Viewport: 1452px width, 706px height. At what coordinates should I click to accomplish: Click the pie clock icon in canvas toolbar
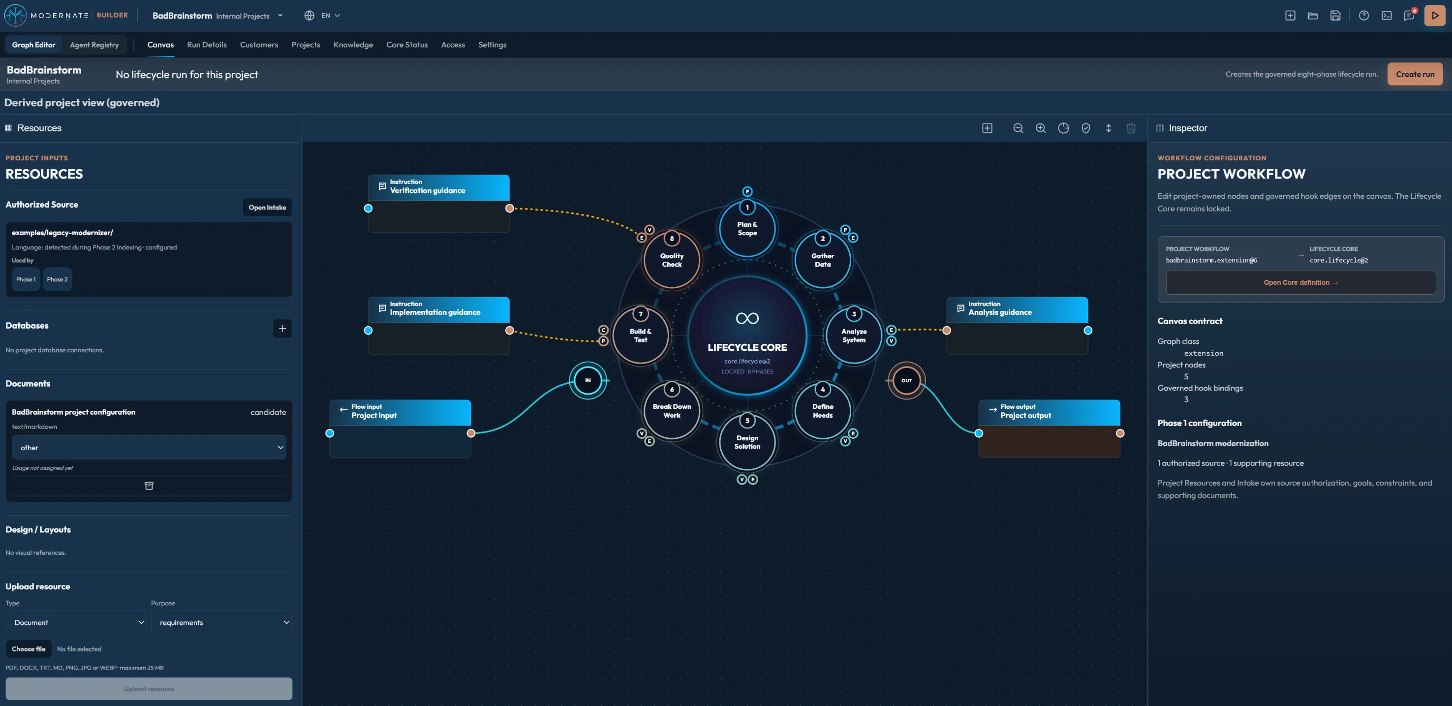pyautogui.click(x=1063, y=128)
